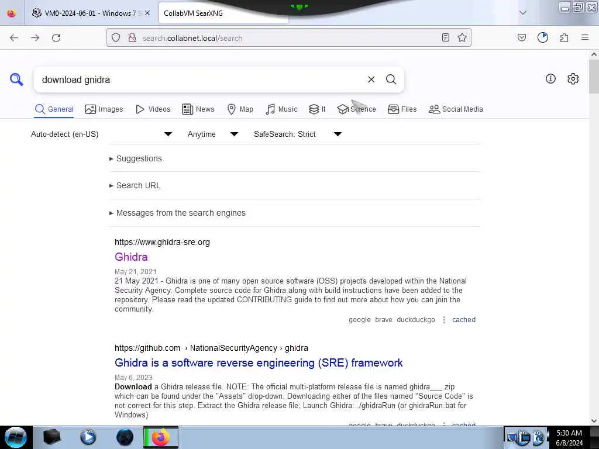Switch to the Images category
The height and width of the screenshot is (449, 599).
104,109
